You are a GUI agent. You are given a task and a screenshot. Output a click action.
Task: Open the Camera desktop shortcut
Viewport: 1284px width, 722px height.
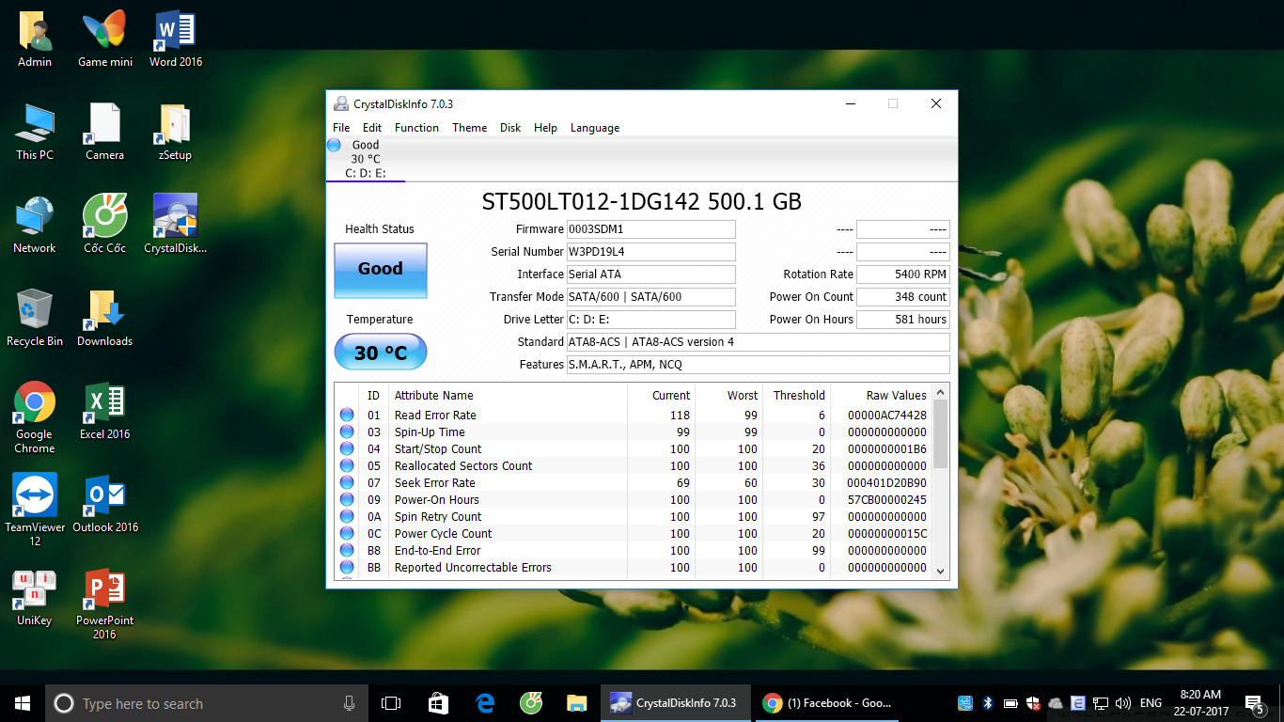point(104,133)
